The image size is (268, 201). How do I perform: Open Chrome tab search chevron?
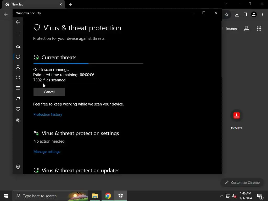pos(226,4)
